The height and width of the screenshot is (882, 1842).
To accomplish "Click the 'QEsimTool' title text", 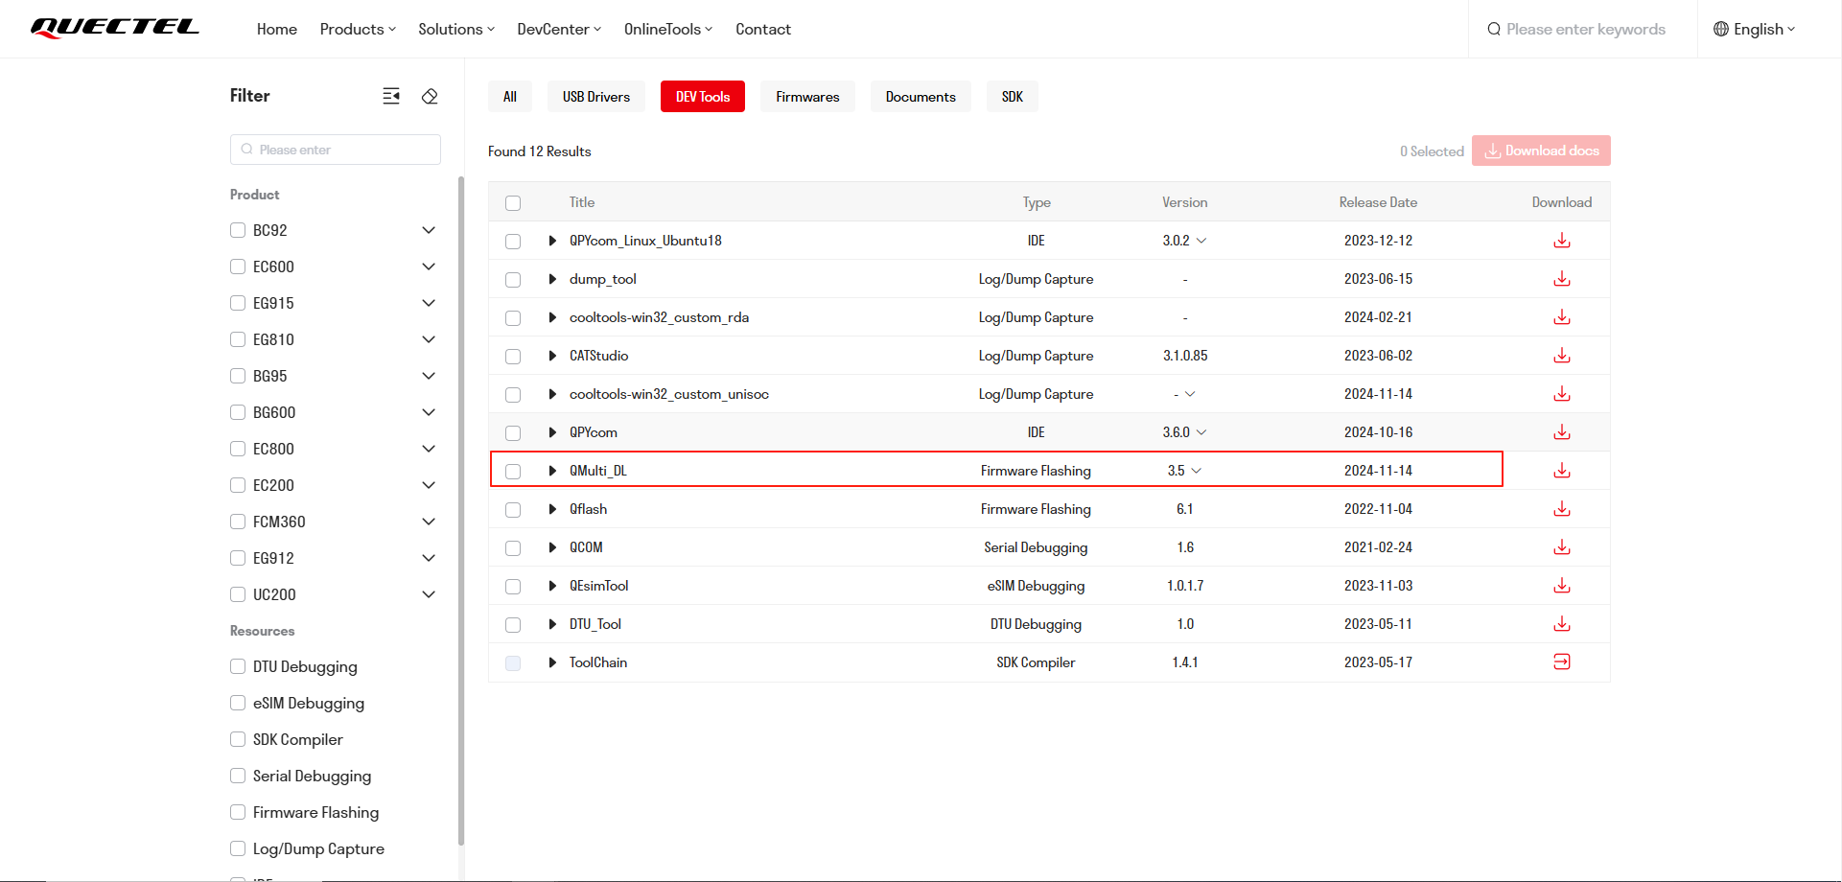I will (598, 586).
